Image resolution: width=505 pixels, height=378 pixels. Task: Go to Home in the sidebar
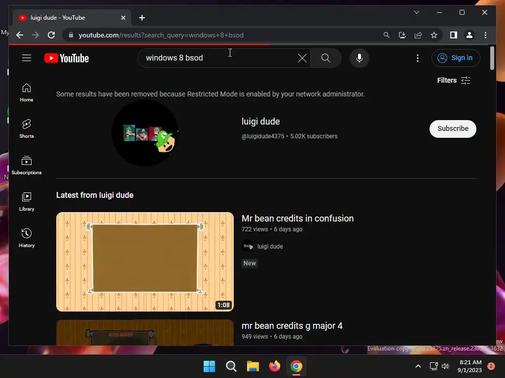pos(27,93)
